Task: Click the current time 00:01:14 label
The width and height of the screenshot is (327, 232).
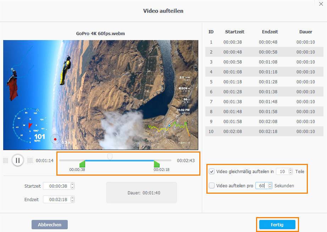Action: coord(45,160)
